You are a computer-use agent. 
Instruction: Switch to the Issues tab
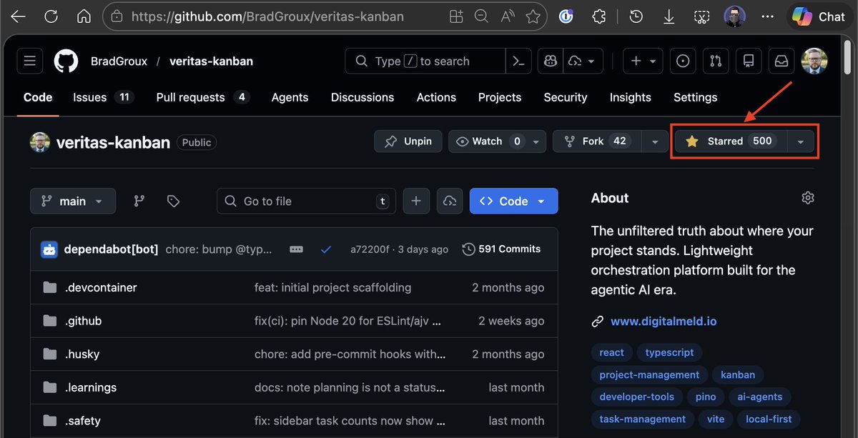[104, 97]
